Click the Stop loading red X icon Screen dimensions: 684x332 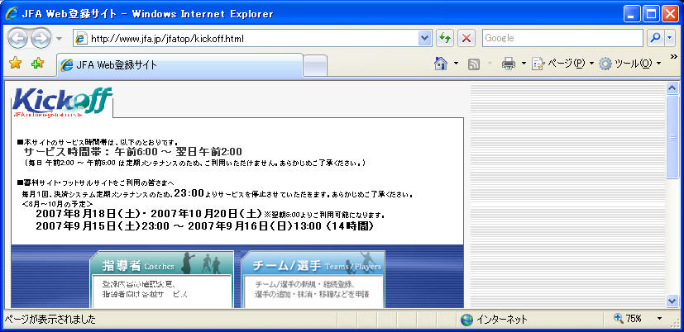point(466,39)
